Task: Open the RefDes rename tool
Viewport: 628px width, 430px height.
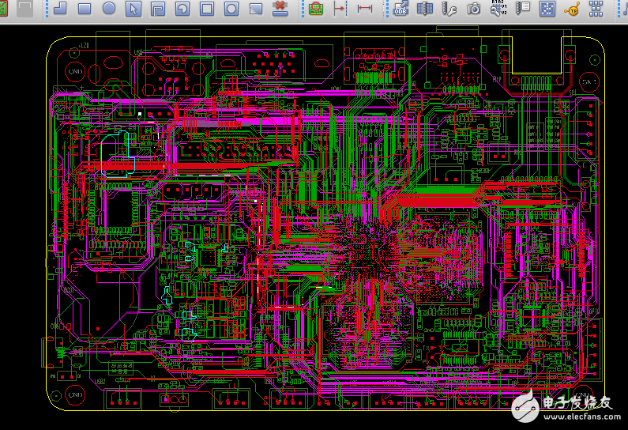Action: pos(498,8)
